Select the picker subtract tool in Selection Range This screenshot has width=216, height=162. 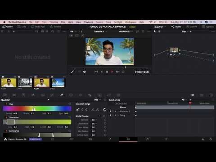coord(82,110)
